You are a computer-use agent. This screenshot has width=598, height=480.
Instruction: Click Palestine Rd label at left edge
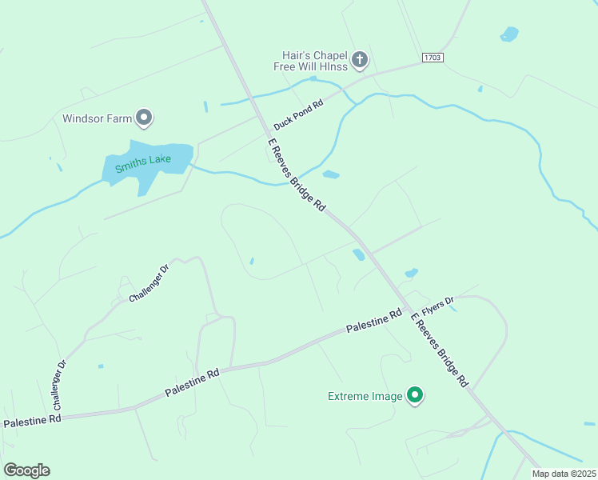coord(32,422)
